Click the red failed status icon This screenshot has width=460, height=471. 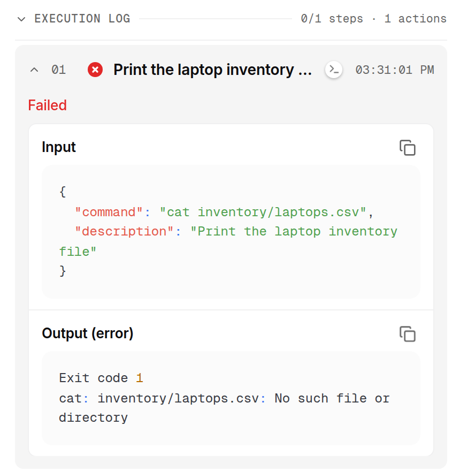(x=95, y=70)
